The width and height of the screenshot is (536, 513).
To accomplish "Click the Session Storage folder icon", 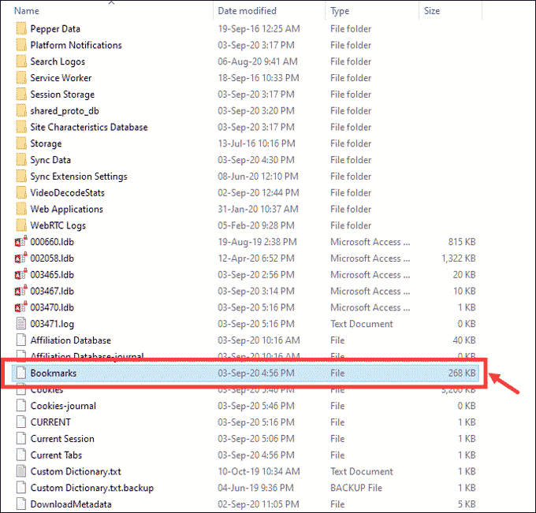I will pos(21,95).
